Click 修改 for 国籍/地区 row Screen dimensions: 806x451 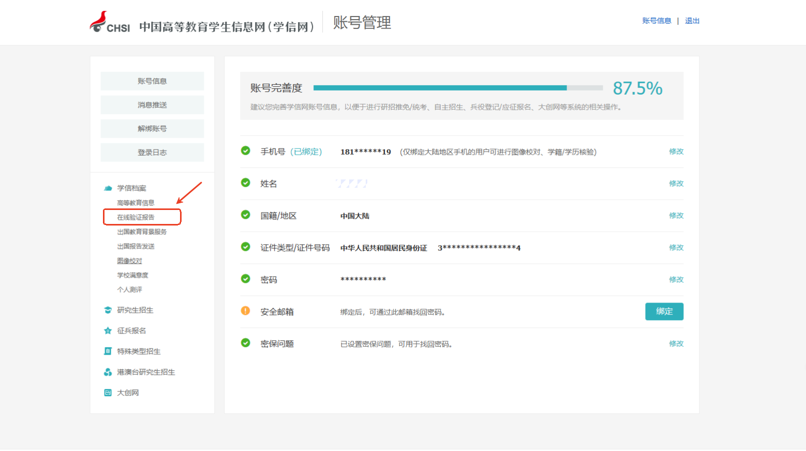click(x=676, y=216)
